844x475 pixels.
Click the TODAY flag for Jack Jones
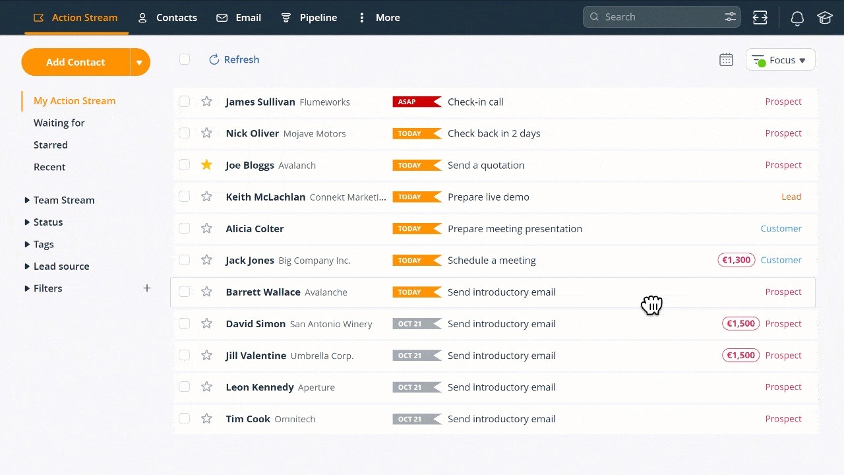pos(417,260)
